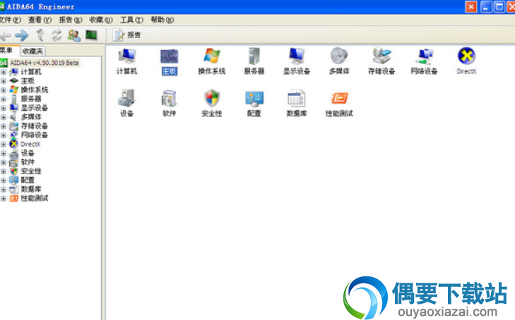The image size is (515, 320).
Task: Expand the 操作系统 tree node
Action: click(4, 90)
